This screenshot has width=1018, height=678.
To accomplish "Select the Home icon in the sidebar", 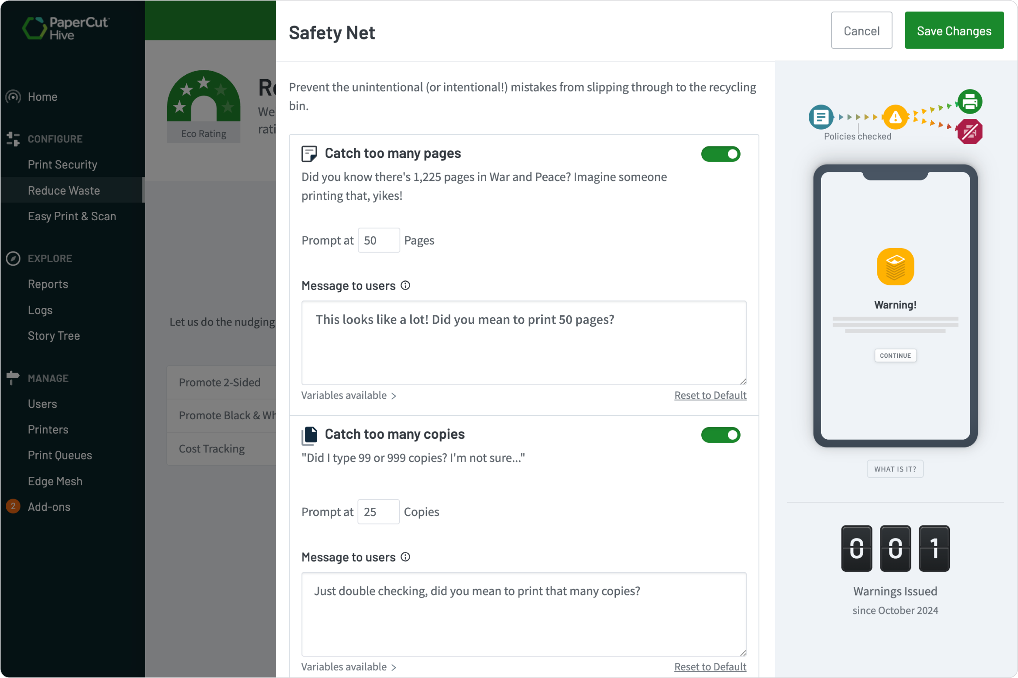I will 13,96.
